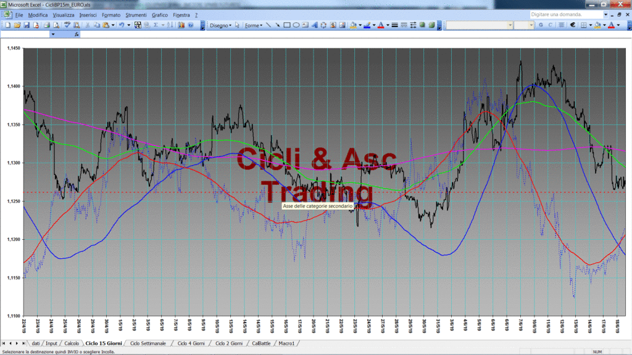Click the Undo arrow icon
This screenshot has height=355, width=632.
pos(122,25)
